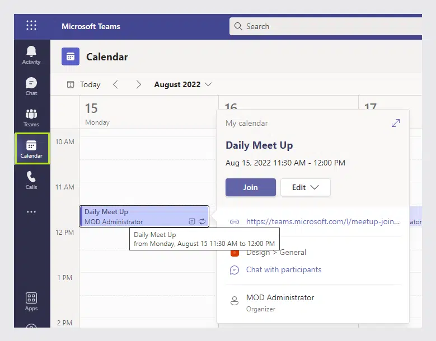436x341 pixels.
Task: Go to previous week arrow
Action: pos(116,84)
